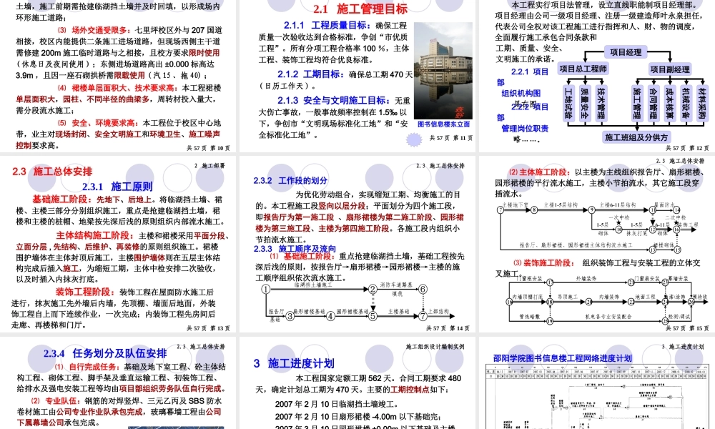Click the heading 2.1 施工管理目标
This screenshot has height=429, width=715.
360,8
